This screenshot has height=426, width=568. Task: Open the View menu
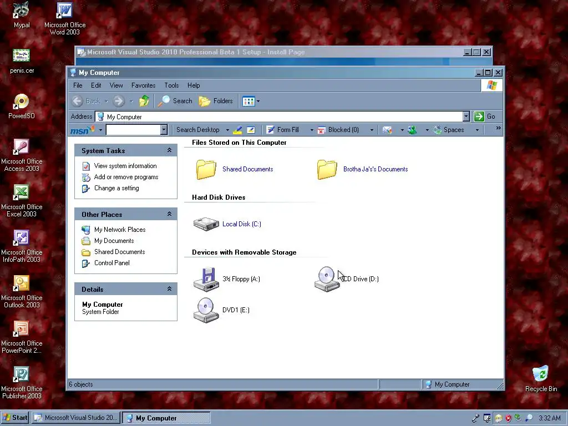pos(116,85)
